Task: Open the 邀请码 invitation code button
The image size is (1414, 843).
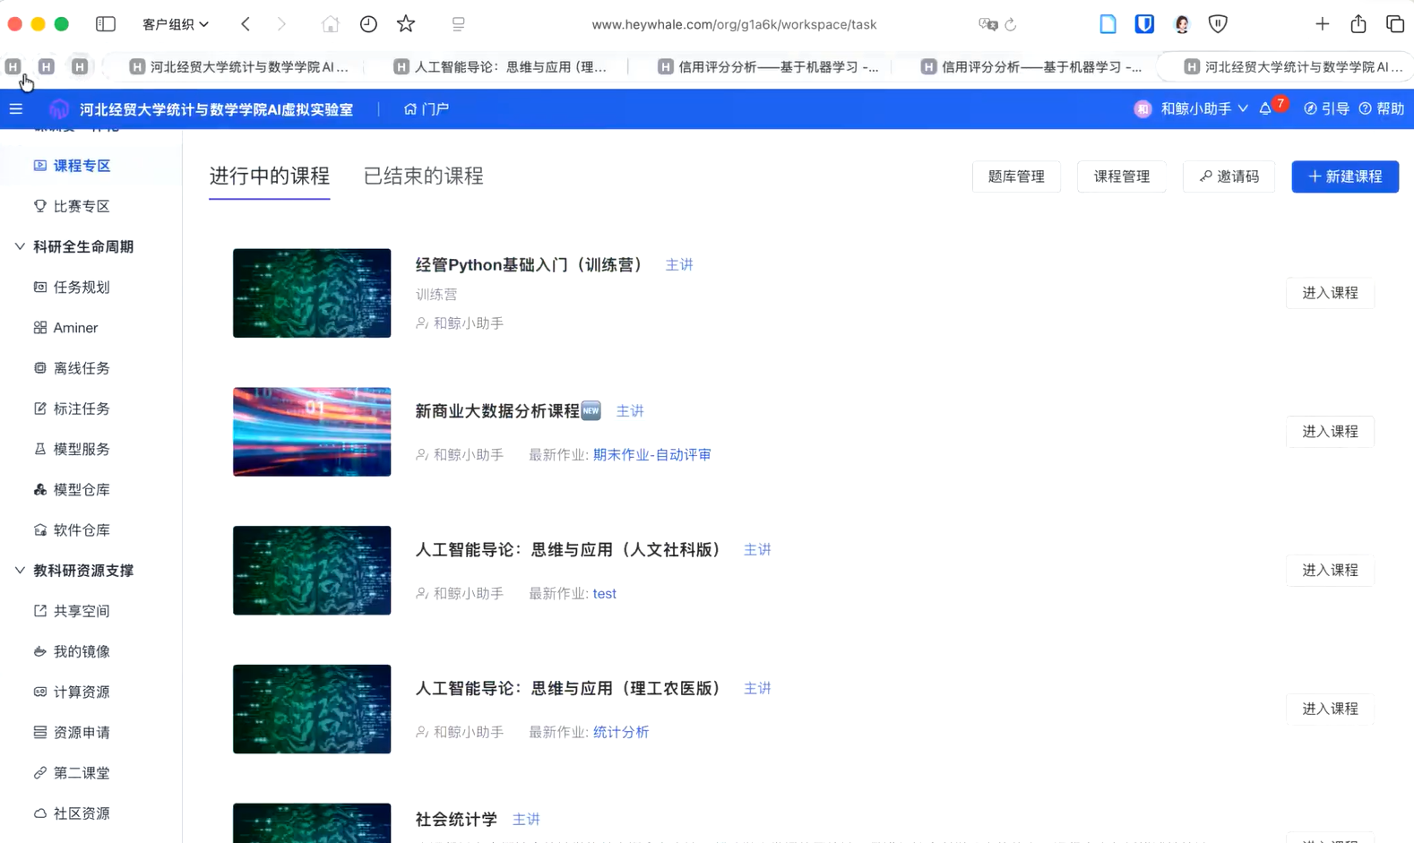Action: pos(1229,176)
